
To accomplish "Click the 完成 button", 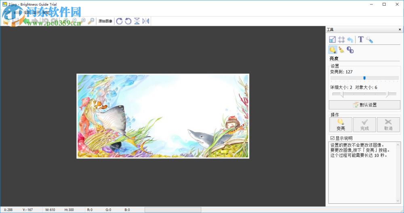I will (364, 124).
